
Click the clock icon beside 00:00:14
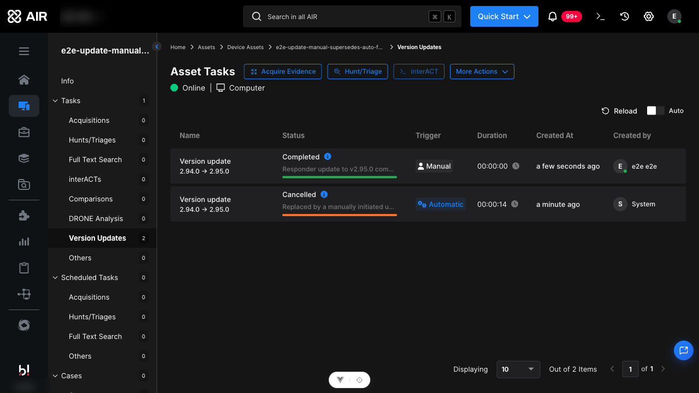[515, 204]
